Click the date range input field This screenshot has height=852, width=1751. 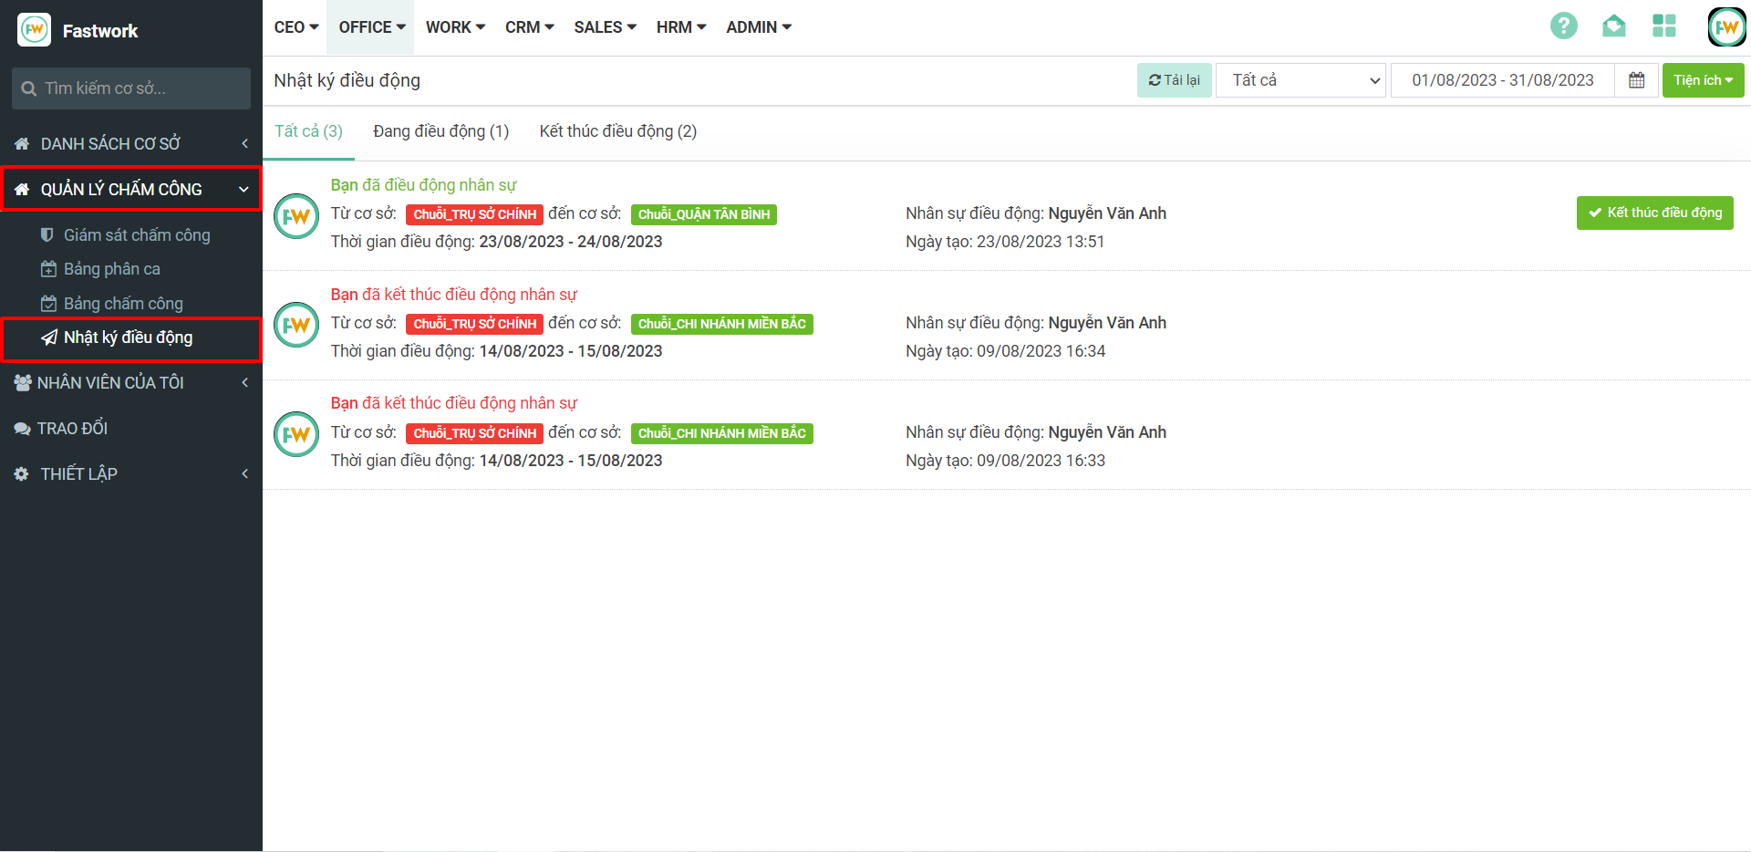tap(1502, 80)
